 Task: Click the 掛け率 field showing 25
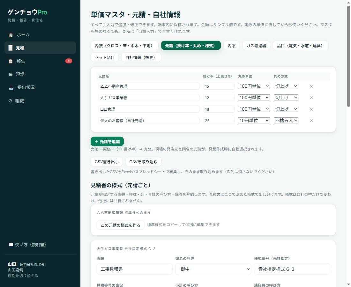(x=219, y=121)
